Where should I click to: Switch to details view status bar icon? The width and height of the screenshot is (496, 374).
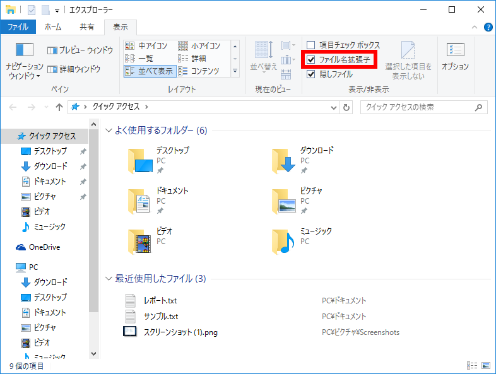pyautogui.click(x=472, y=366)
